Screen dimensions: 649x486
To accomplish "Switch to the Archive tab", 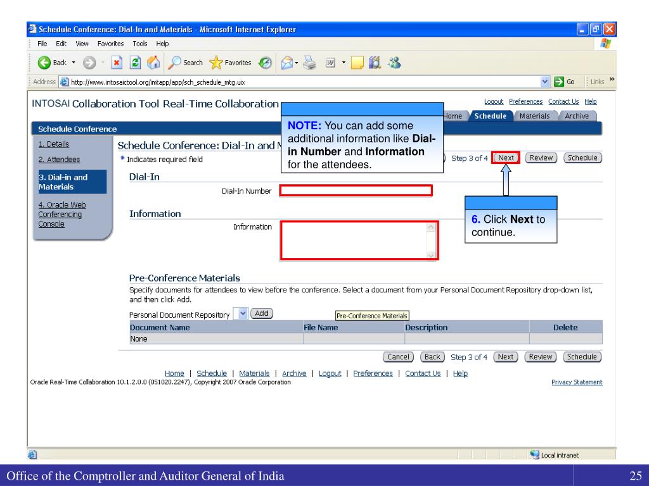I will (x=577, y=116).
